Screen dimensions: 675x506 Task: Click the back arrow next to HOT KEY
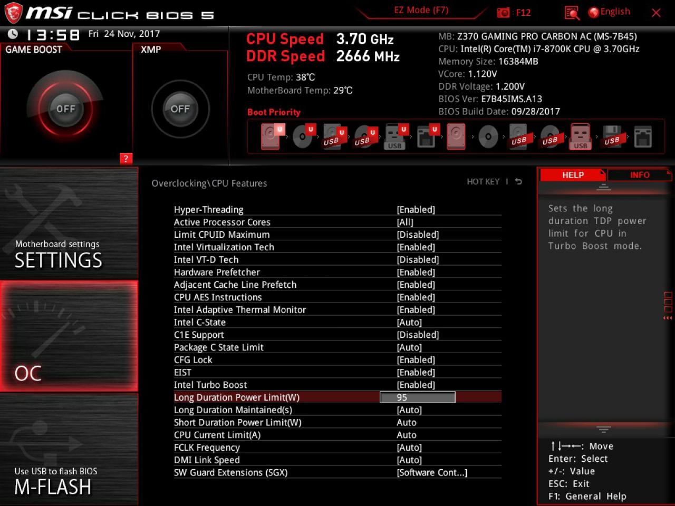[x=518, y=182]
